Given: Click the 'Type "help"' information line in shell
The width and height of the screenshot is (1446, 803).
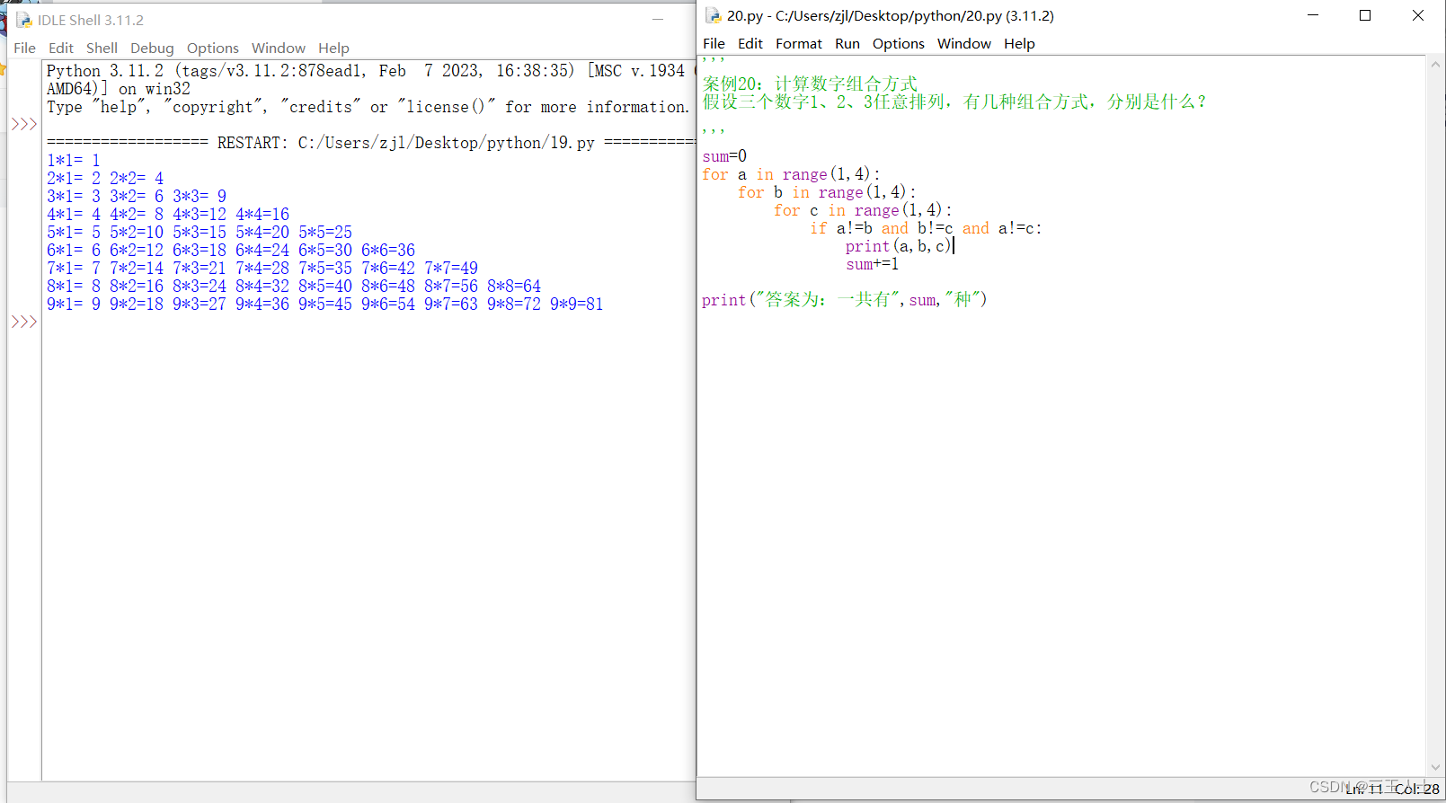Looking at the screenshot, I should (x=368, y=107).
